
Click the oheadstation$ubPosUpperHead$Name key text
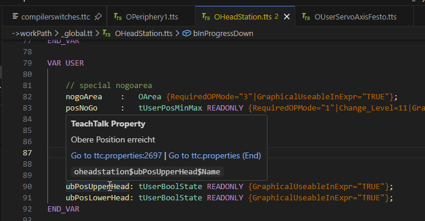[147, 172]
